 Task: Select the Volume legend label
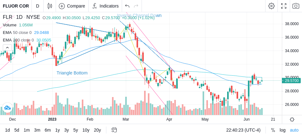(10, 25)
